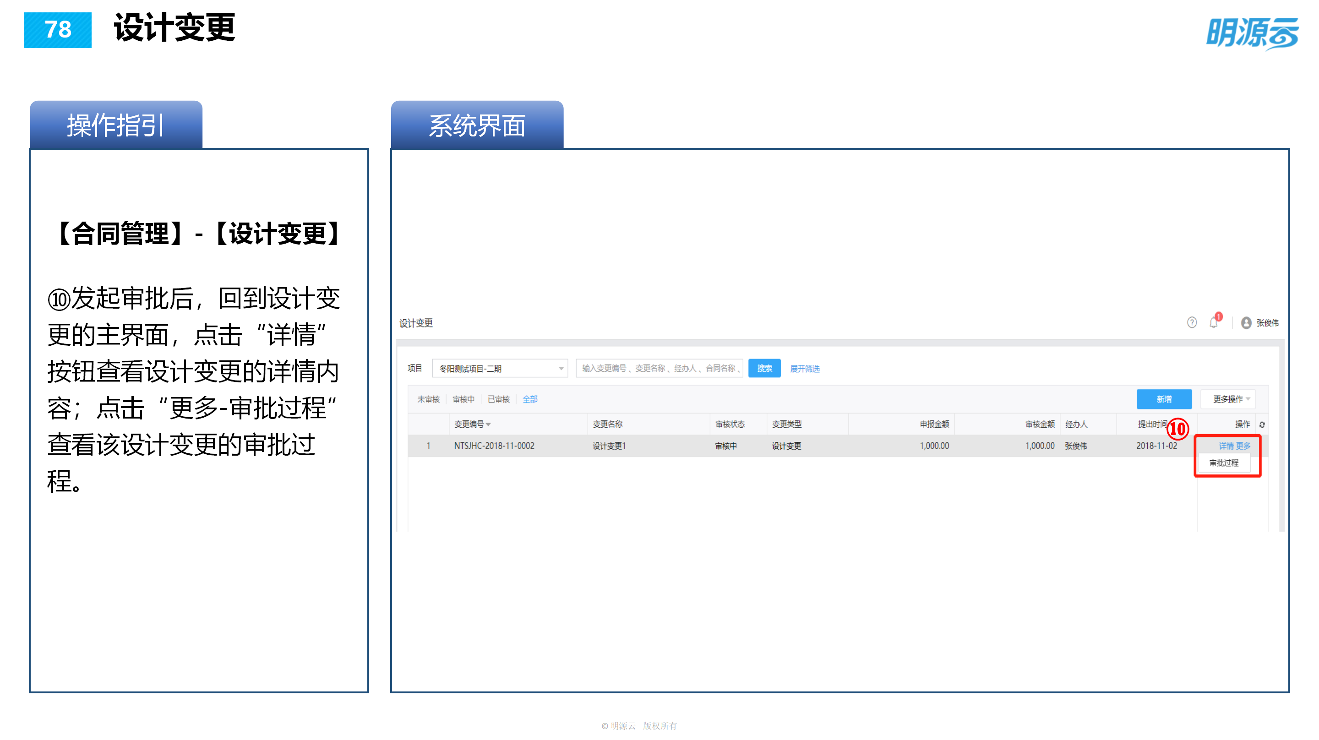Select the 全部 tab
The image size is (1319, 740).
pos(530,399)
